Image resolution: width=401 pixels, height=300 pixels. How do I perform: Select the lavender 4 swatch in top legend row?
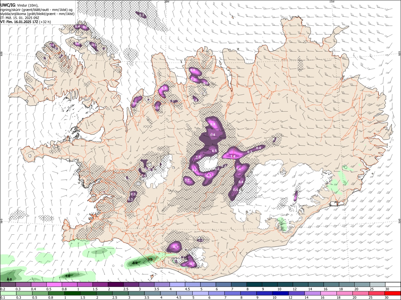(177, 285)
